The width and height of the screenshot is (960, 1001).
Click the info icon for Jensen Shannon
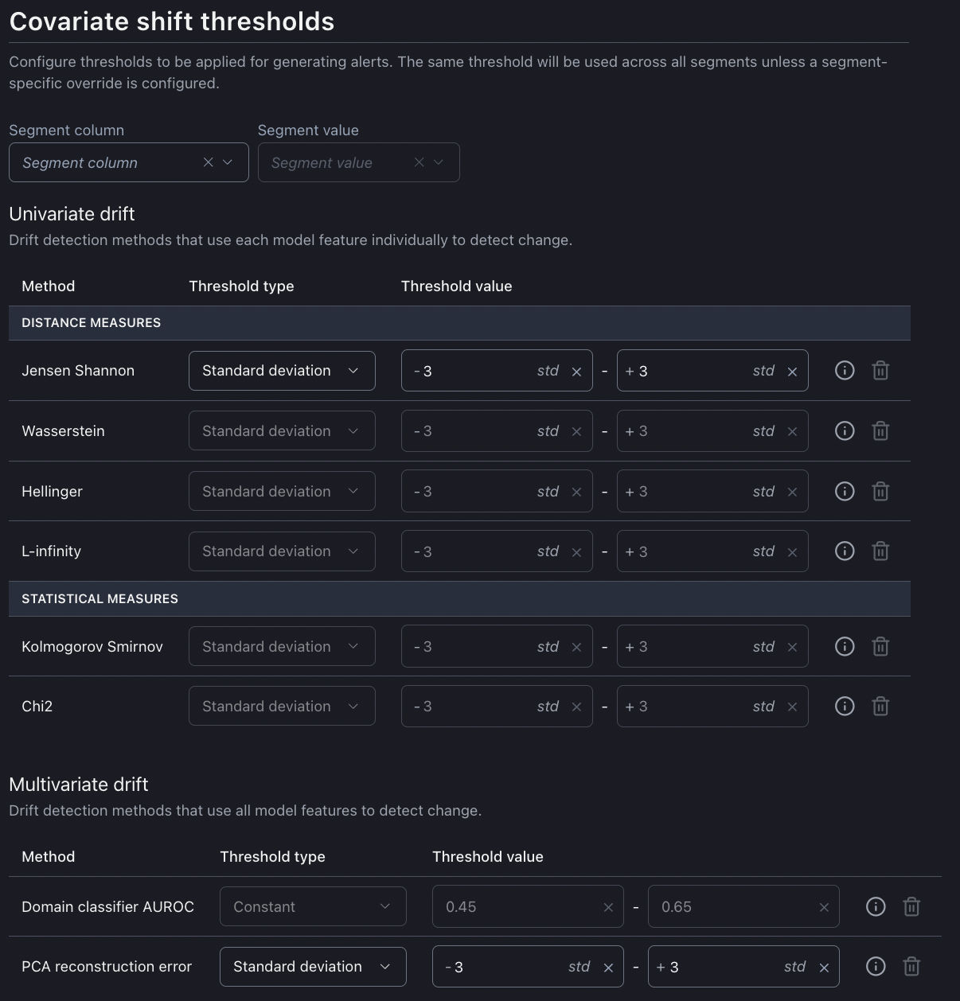[845, 371]
